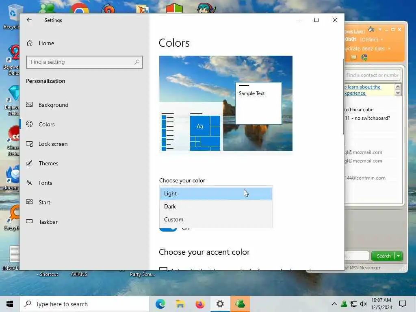This screenshot has width=416, height=312.
Task: Go back using the Settings back arrow
Action: click(29, 20)
